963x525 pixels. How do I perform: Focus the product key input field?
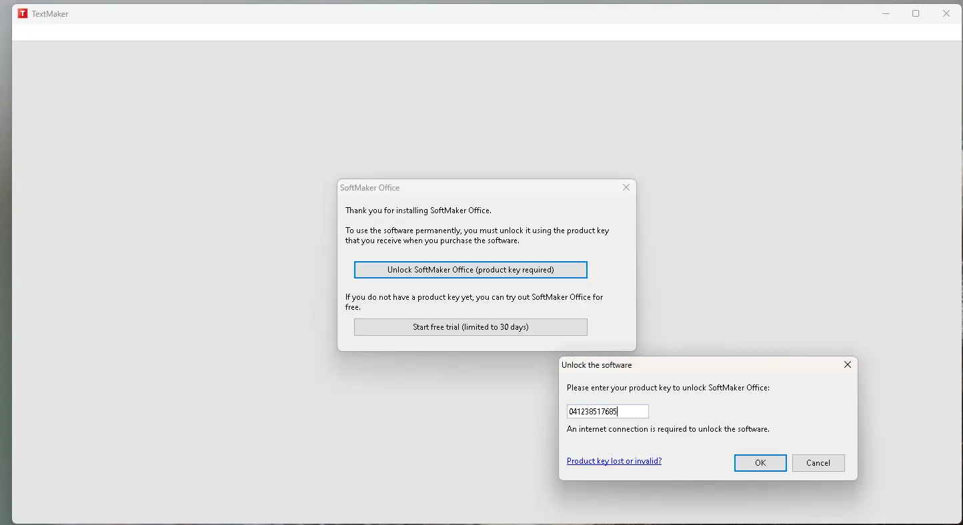tap(607, 412)
